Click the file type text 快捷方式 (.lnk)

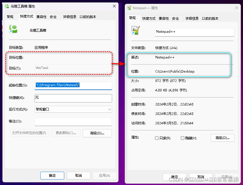[x=166, y=48]
